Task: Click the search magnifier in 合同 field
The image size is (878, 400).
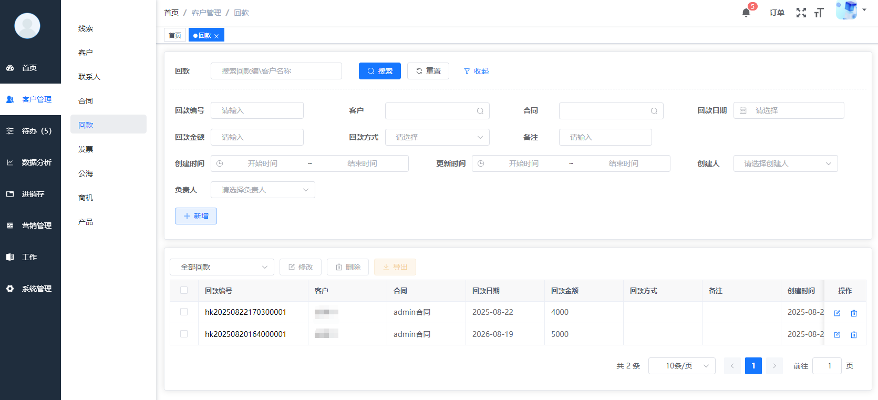Action: tap(654, 111)
